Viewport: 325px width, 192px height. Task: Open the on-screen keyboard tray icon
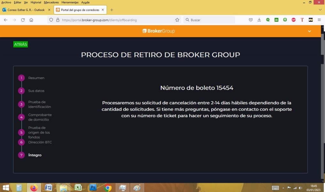(x=275, y=188)
